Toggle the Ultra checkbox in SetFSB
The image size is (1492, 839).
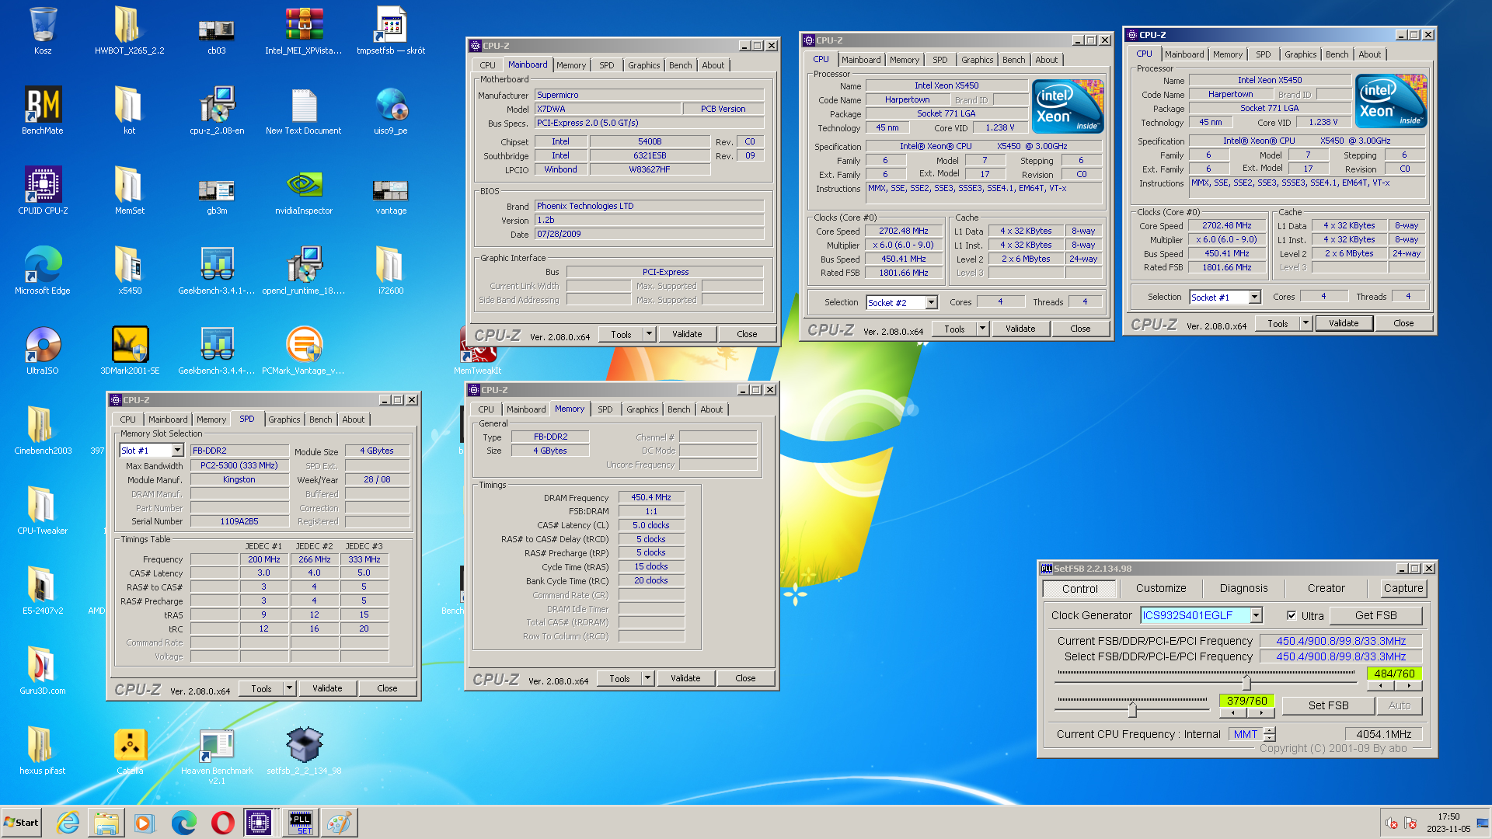pyautogui.click(x=1292, y=615)
